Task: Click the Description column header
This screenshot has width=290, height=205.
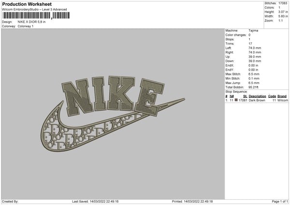Action: [257, 96]
